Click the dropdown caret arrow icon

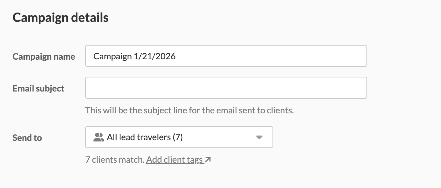point(259,137)
